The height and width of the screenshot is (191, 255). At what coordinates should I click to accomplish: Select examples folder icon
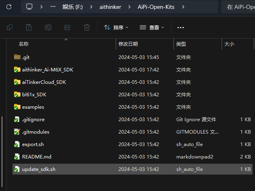(x=17, y=107)
